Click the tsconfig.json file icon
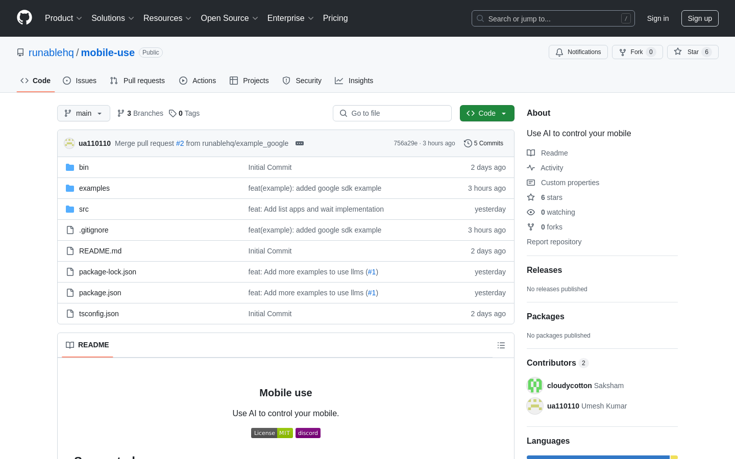 (x=70, y=314)
